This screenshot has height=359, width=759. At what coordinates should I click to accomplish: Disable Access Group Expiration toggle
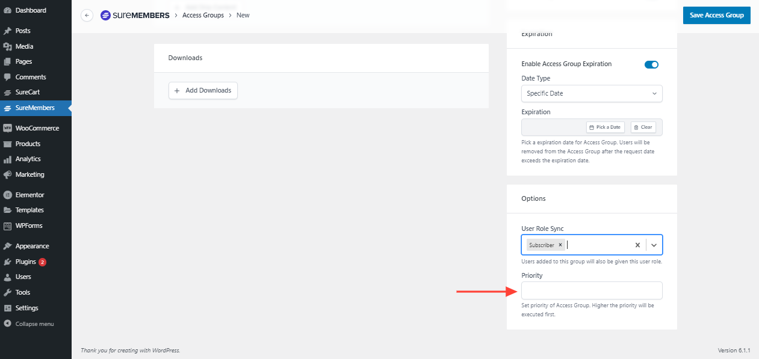pos(651,64)
